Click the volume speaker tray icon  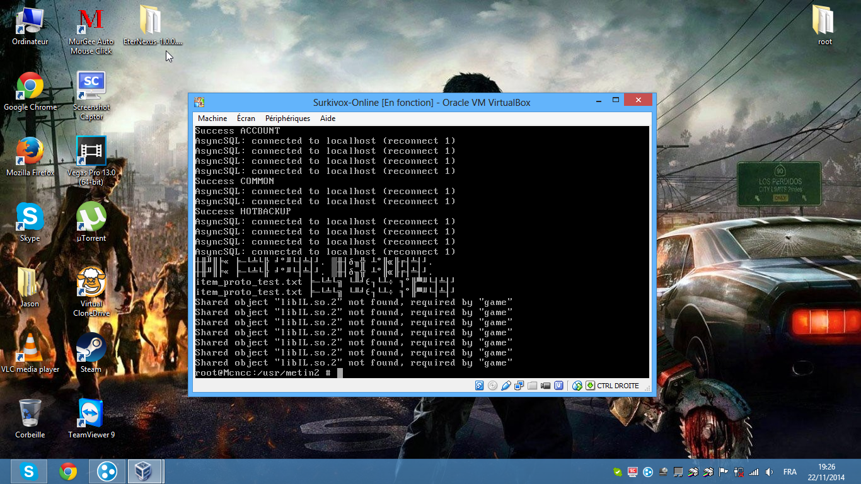(x=769, y=472)
